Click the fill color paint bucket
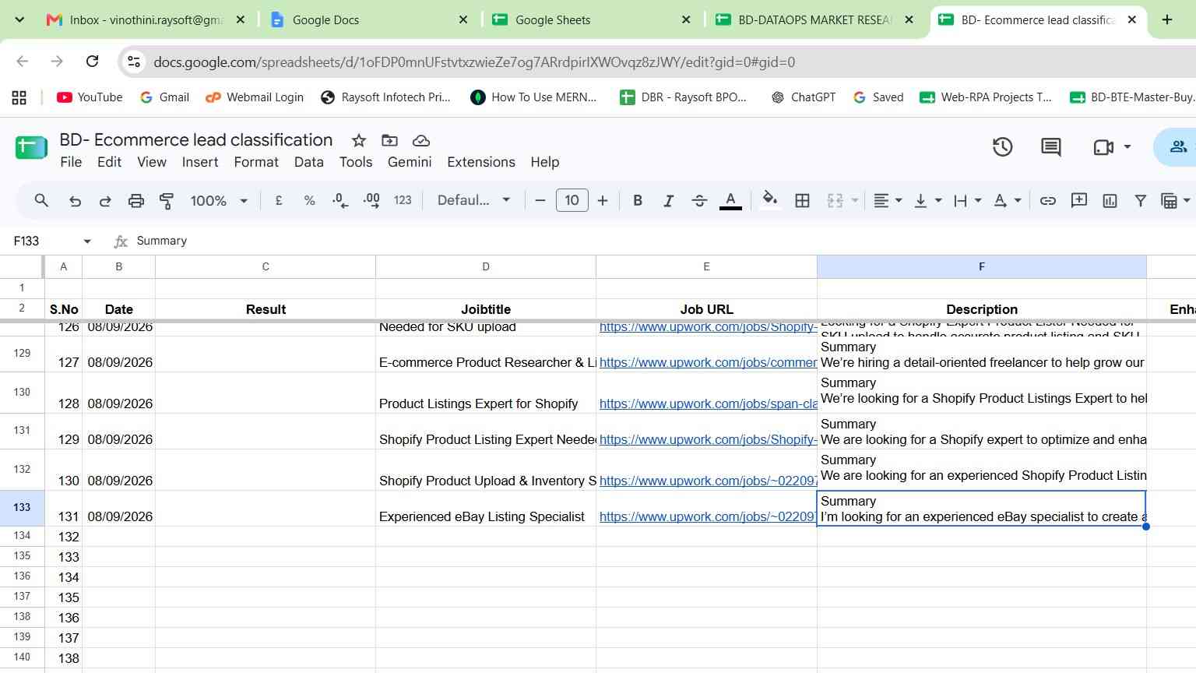 click(770, 200)
